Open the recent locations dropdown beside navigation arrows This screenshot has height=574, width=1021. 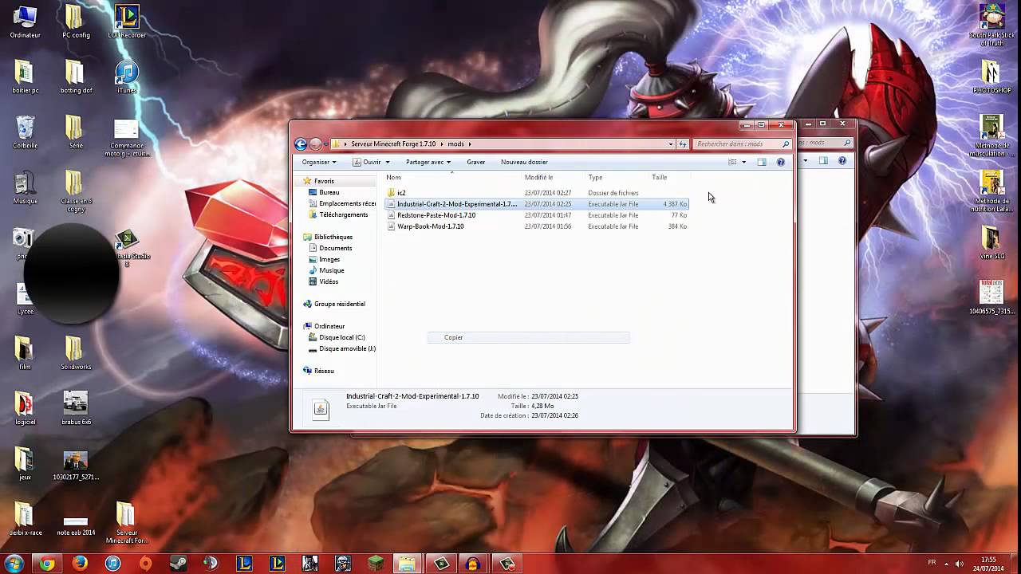click(x=325, y=144)
